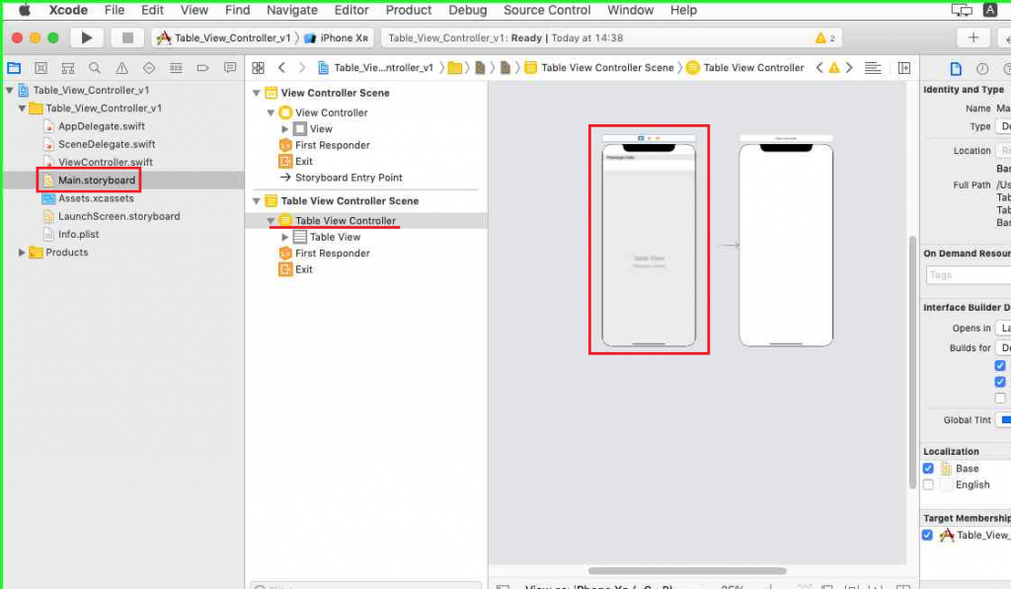Select Storyboard Entry Point in outline
Viewport: 1011px width, 589px height.
[341, 178]
